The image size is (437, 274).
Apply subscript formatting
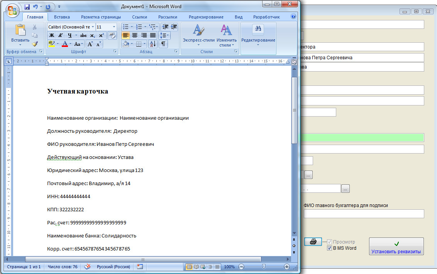pyautogui.click(x=93, y=35)
